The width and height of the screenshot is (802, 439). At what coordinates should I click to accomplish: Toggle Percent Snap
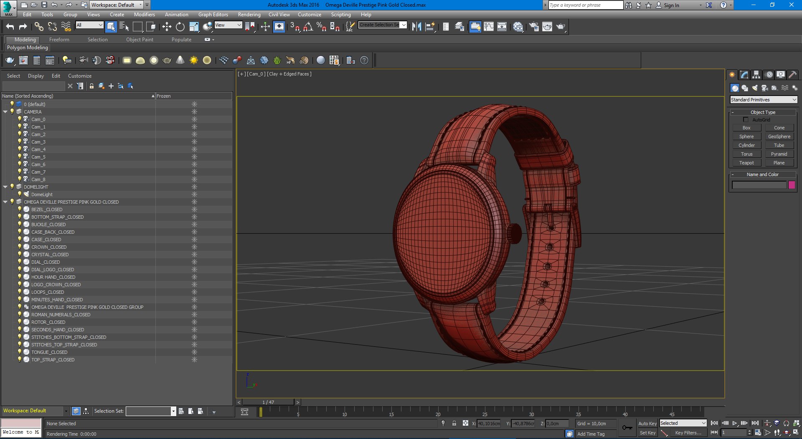[x=321, y=27]
